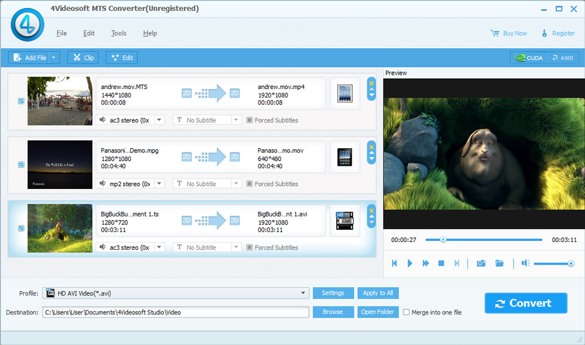Uncheck the andrew.mov.MTS file checkbox
Viewport: 585px width, 345px height.
[21, 101]
